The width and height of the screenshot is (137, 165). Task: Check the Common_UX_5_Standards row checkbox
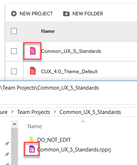click(x=14, y=51)
